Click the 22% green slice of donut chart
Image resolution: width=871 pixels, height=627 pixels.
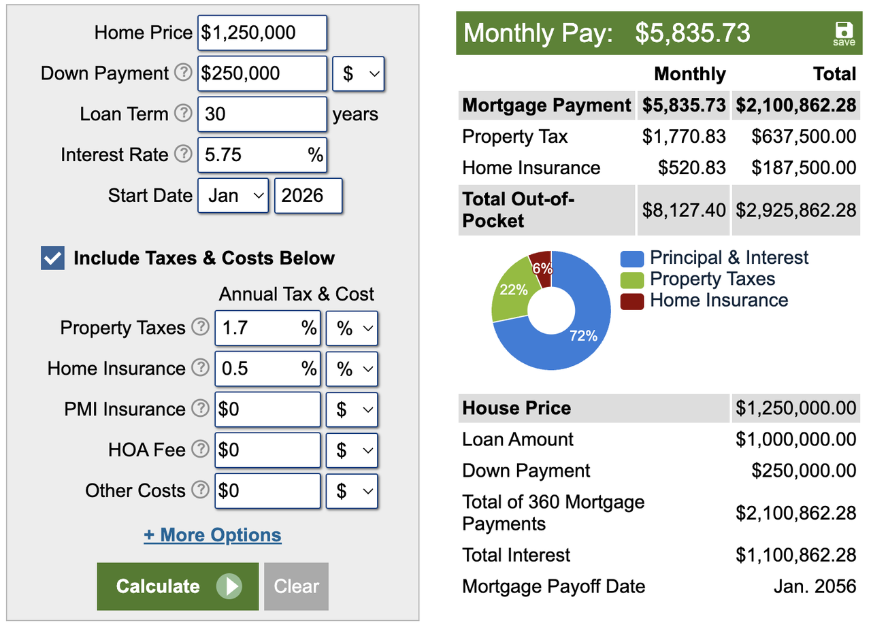click(x=514, y=290)
